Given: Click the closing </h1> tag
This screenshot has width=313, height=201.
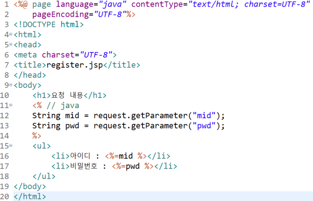Looking at the screenshot, I should pos(95,95).
